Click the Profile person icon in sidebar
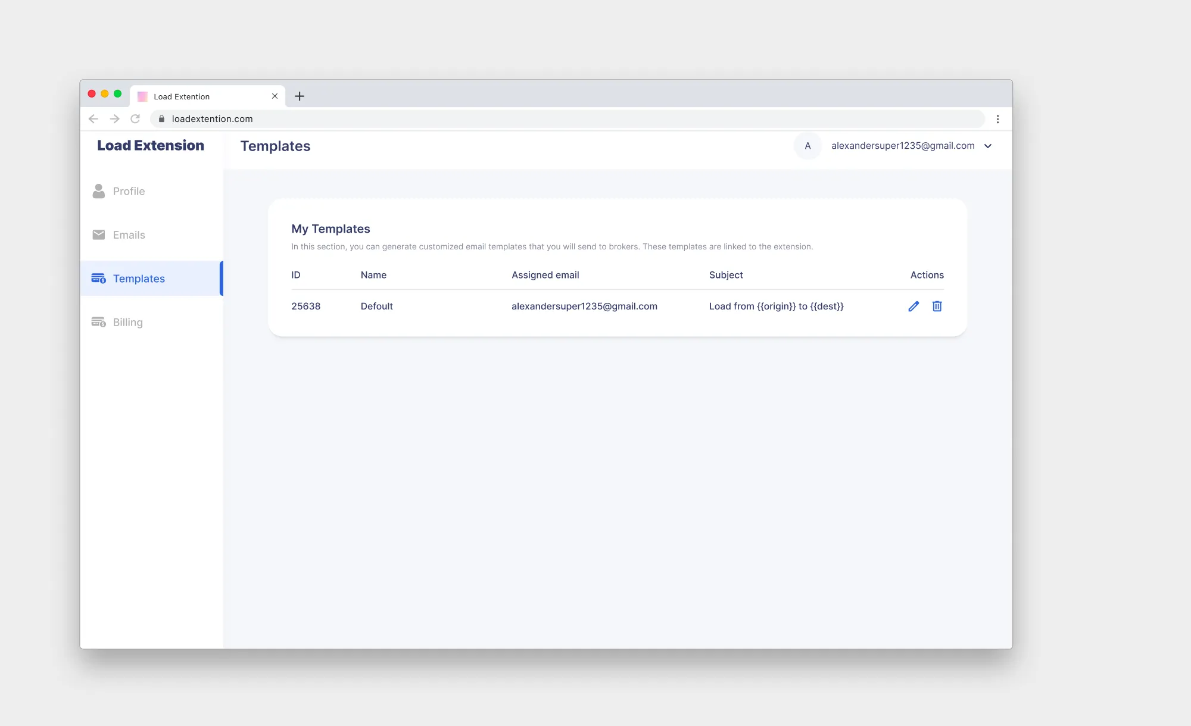1191x726 pixels. (x=99, y=191)
